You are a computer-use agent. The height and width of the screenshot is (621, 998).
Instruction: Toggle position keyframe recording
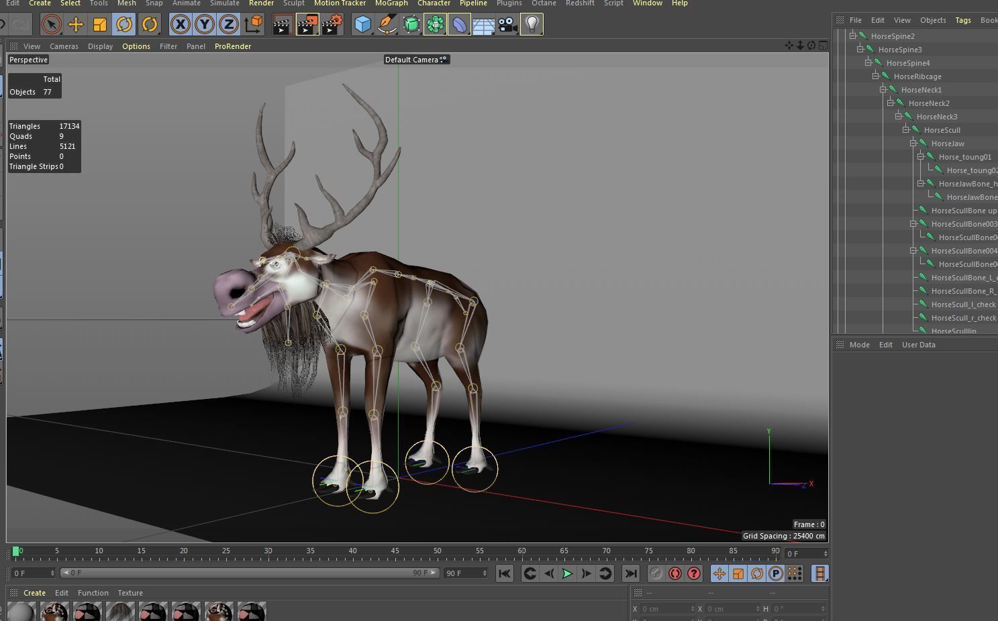719,573
